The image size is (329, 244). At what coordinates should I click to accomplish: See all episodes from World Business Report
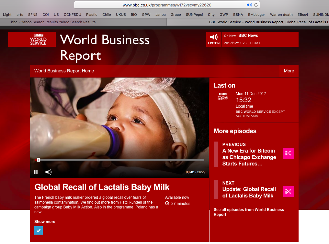tap(249, 212)
